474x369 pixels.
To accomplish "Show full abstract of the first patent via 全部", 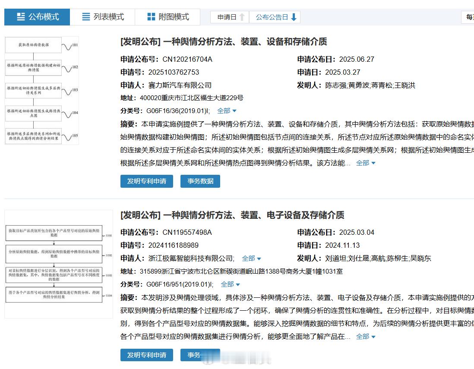I will click(363, 163).
